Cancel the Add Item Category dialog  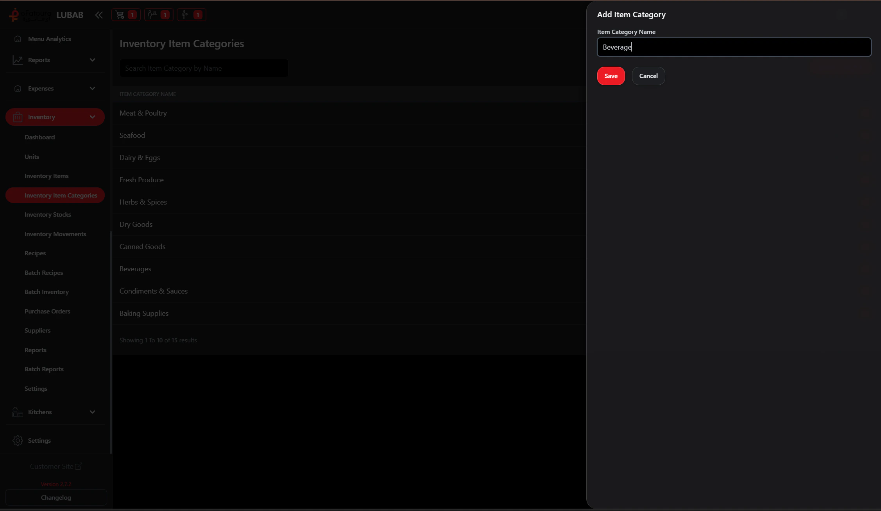point(648,76)
